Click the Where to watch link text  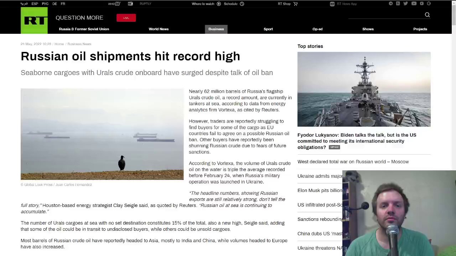pyautogui.click(x=203, y=4)
